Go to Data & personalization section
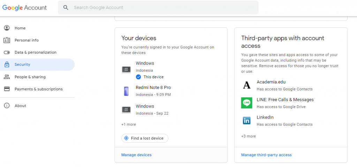 point(35,53)
